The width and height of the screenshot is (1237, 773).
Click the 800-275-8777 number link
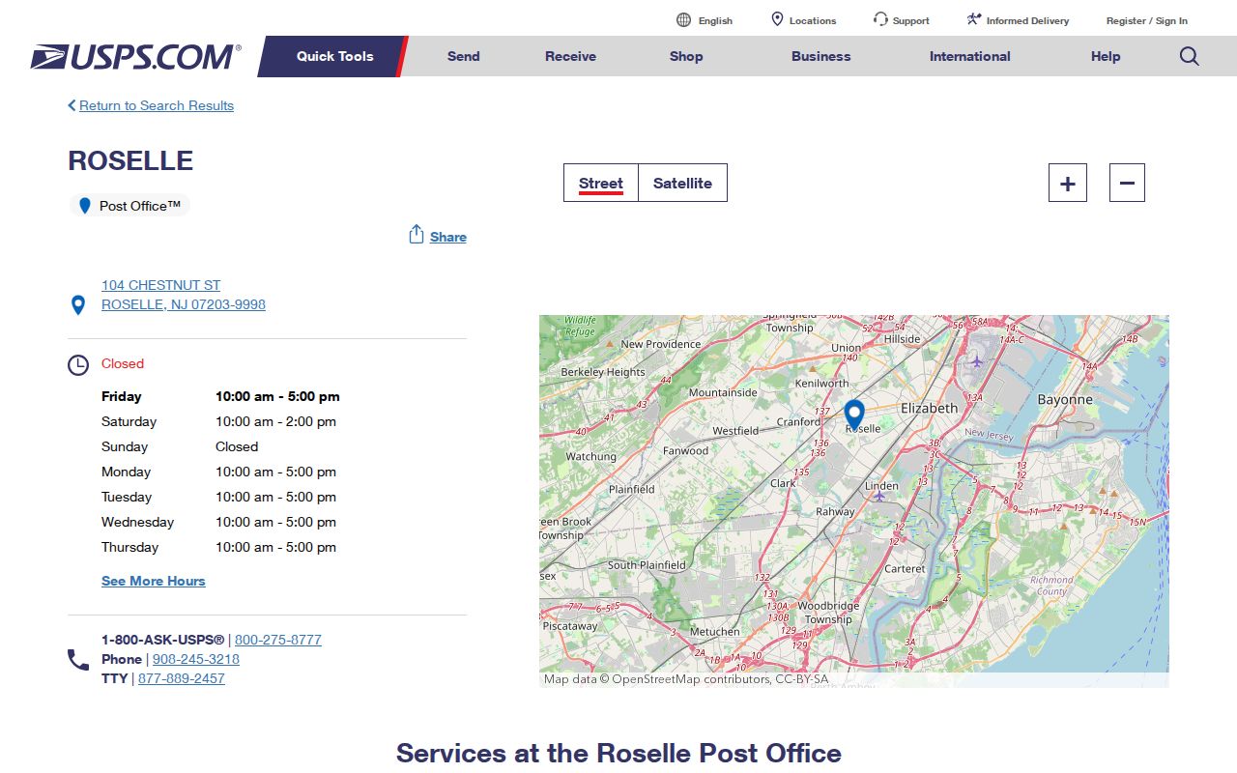click(x=278, y=640)
